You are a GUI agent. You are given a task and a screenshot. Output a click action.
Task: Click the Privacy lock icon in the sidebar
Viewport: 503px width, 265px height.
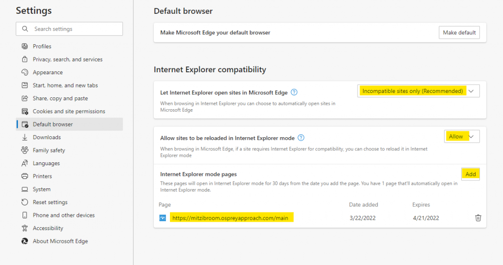point(25,59)
